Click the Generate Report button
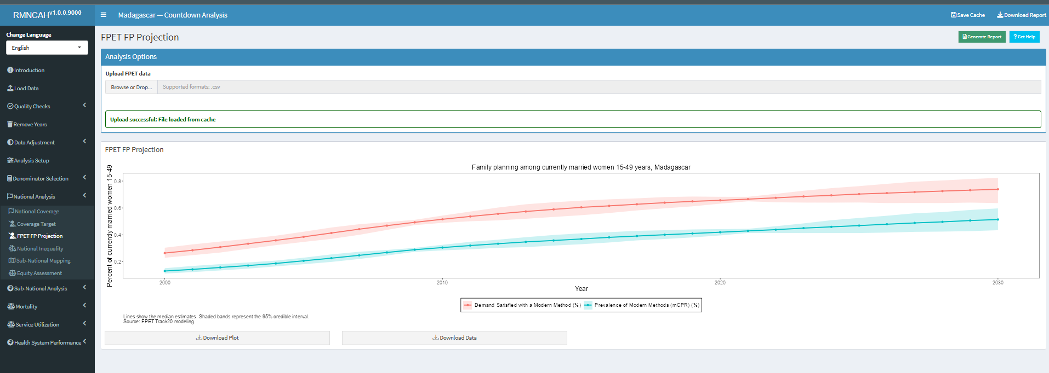 [x=982, y=37]
